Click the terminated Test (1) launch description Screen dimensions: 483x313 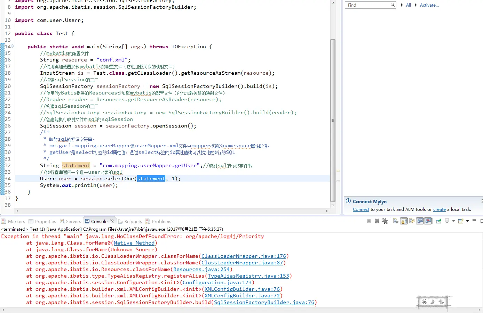point(112,229)
